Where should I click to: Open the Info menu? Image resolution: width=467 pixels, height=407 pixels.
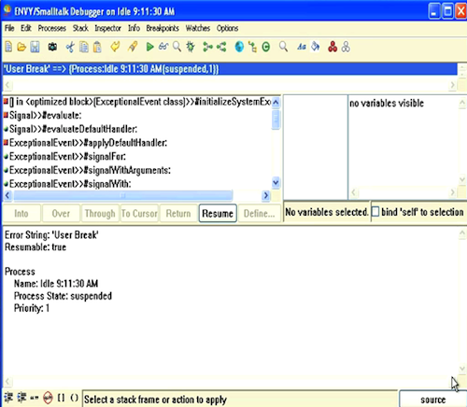[134, 28]
